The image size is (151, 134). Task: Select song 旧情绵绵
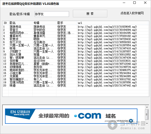(x=15, y=67)
